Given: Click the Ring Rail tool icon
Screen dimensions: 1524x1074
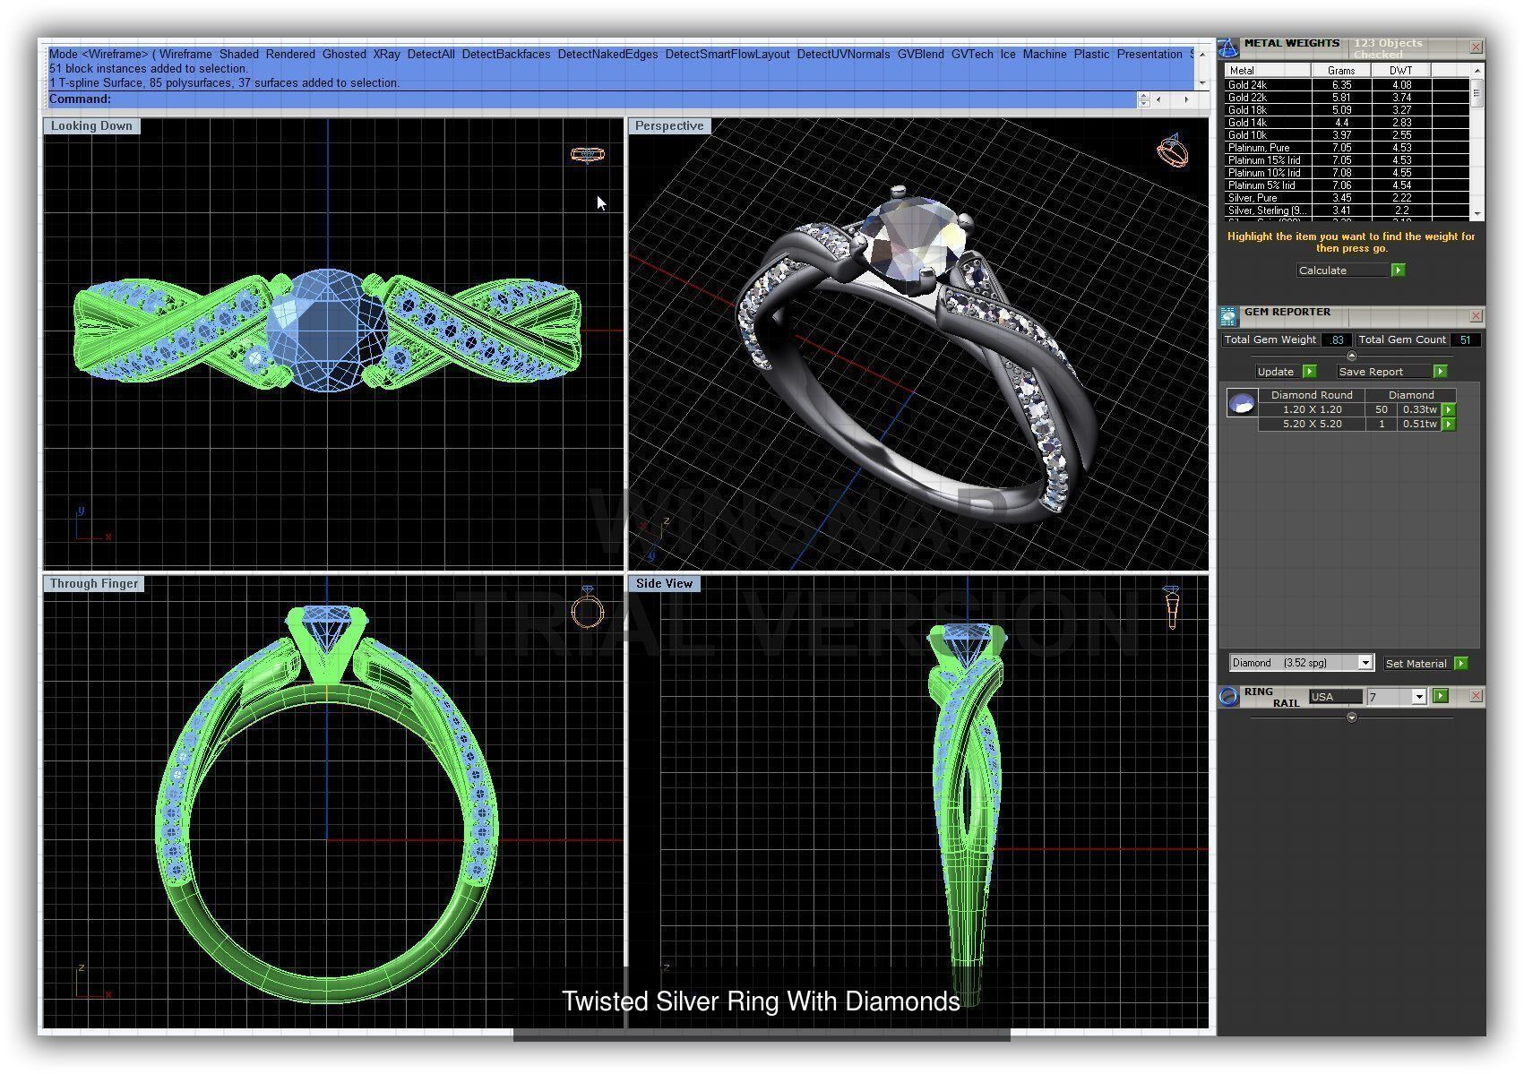Looking at the screenshot, I should [1229, 697].
